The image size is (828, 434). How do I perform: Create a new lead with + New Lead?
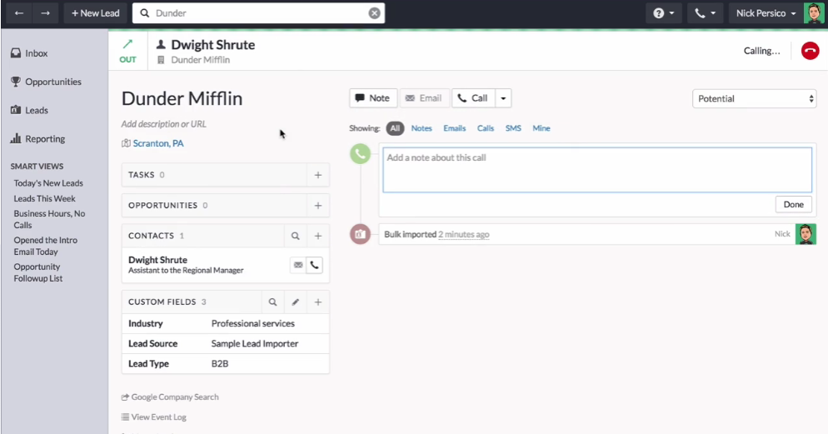coord(96,13)
